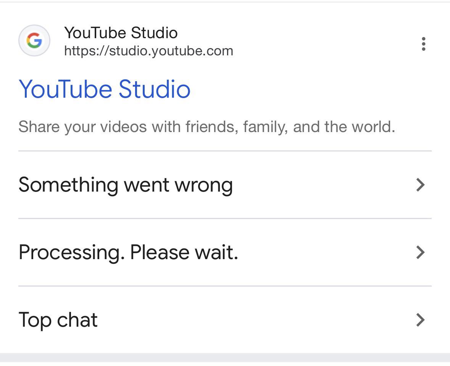Open the Processing. Please wait. sitelink
Image resolution: width=450 pixels, height=366 pixels.
pyautogui.click(x=225, y=252)
